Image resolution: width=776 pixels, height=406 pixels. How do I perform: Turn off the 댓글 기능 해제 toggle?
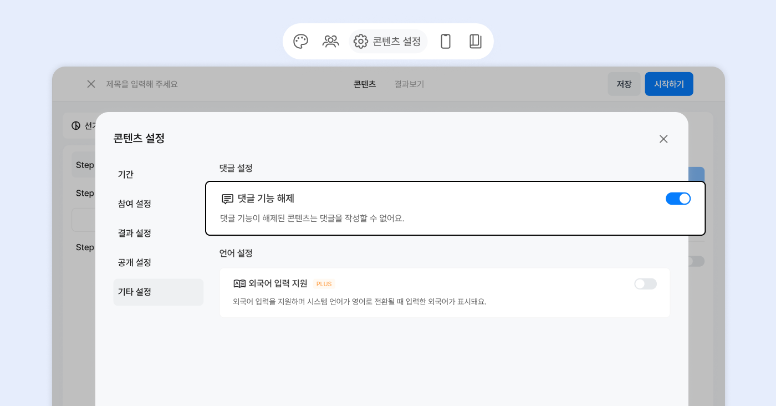point(678,199)
